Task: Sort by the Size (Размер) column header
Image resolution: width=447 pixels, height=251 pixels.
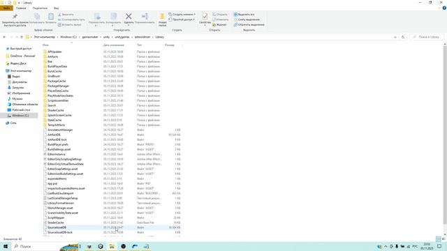Action: (x=170, y=45)
